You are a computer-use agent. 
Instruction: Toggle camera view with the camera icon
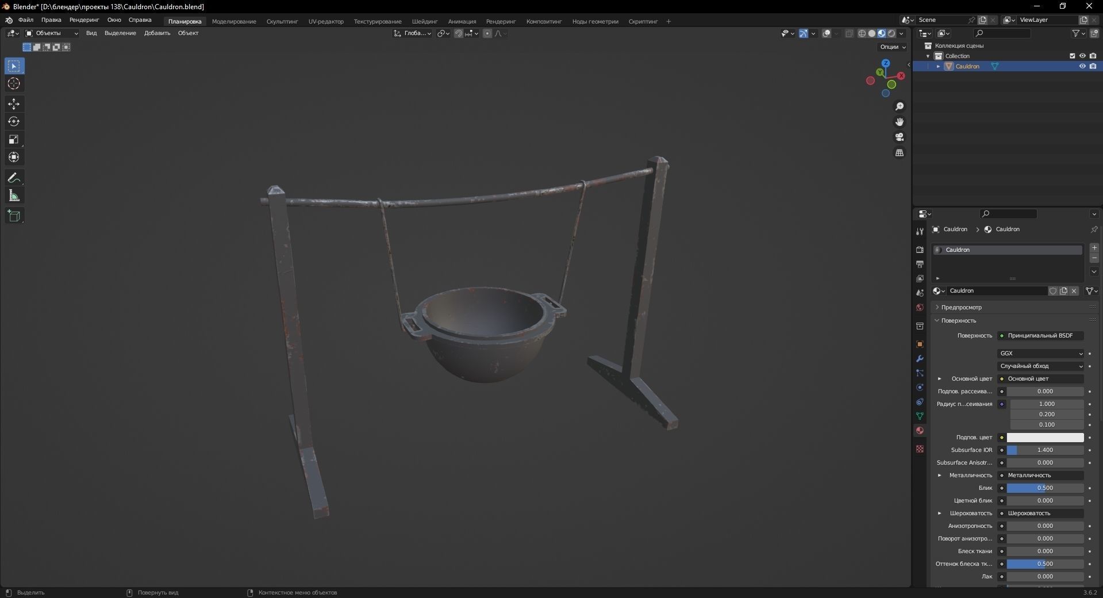900,137
